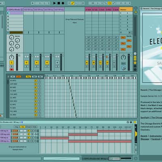Click the Stop transport button
Viewport: 162px width, 162px height.
[x=59, y=3]
